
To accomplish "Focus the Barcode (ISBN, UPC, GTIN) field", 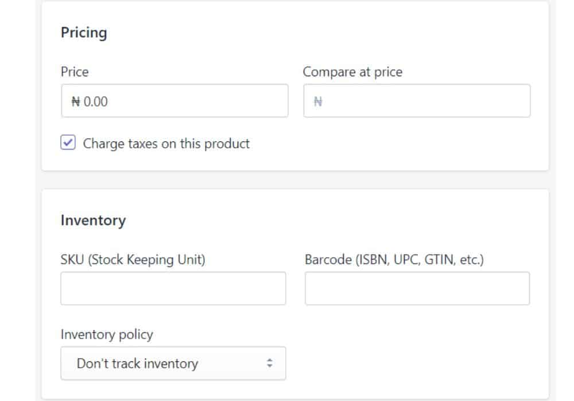I will pyautogui.click(x=417, y=288).
